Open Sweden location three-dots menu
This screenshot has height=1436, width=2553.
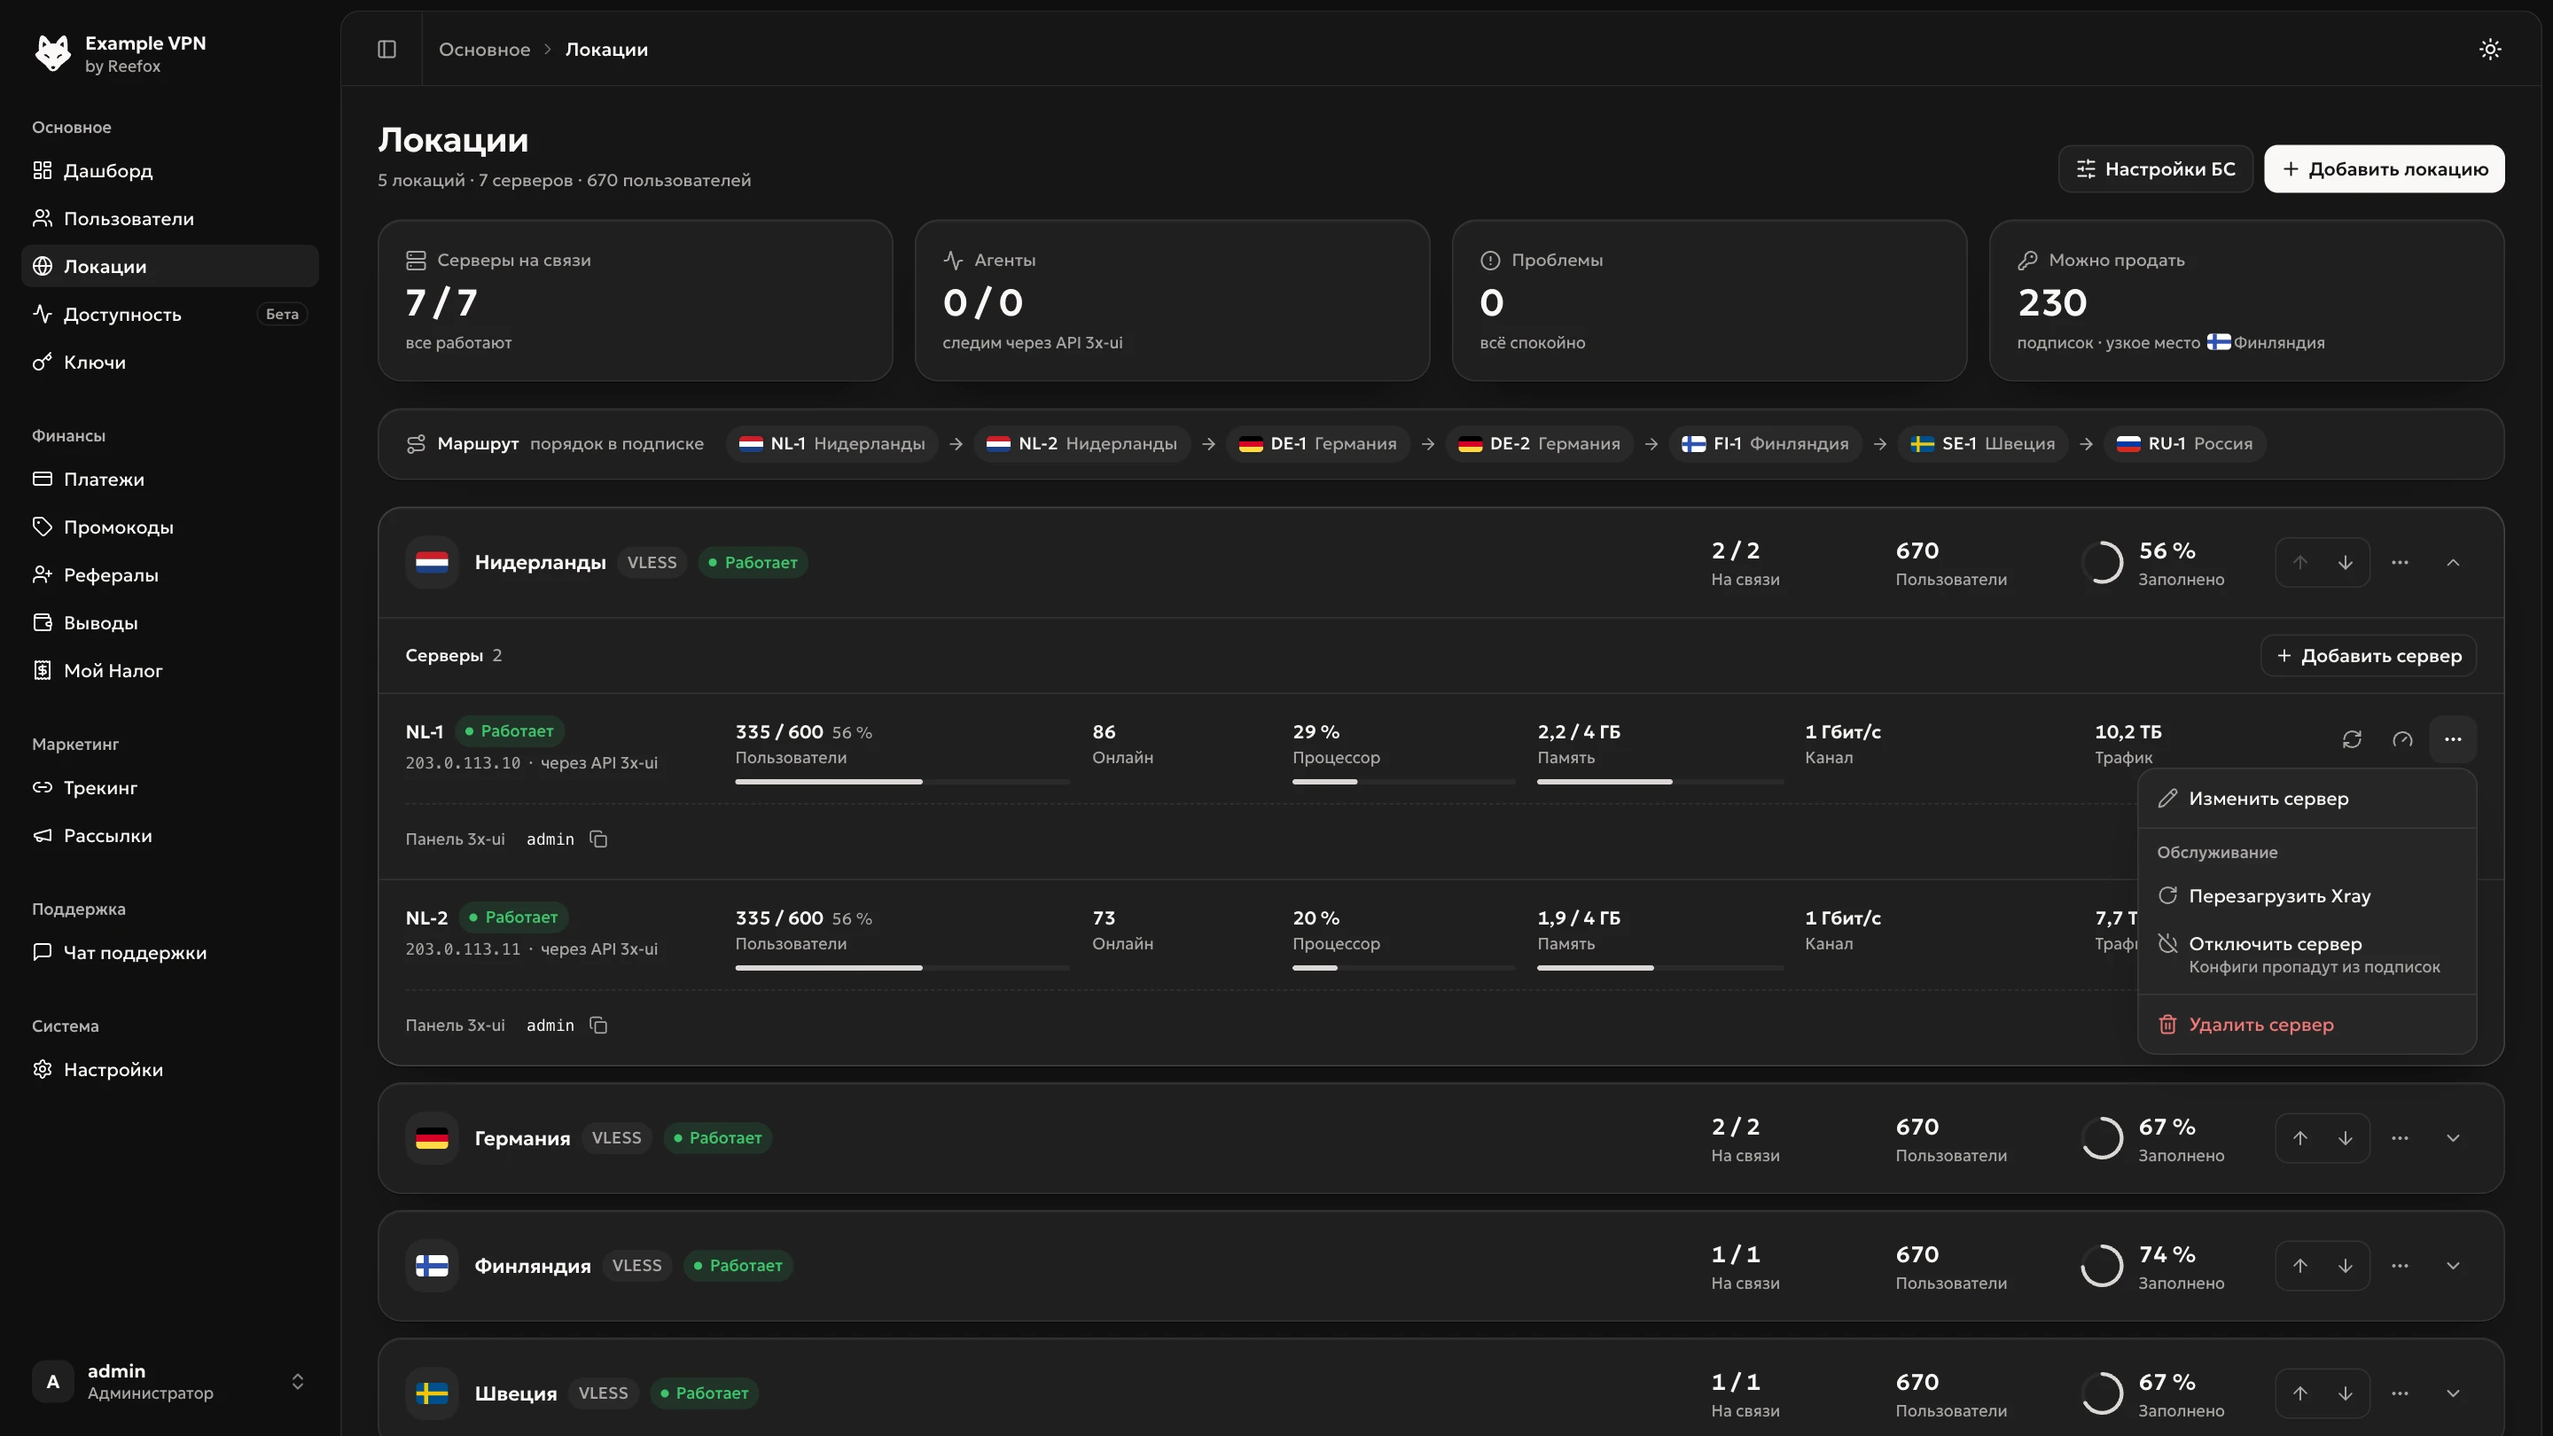pos(2400,1393)
